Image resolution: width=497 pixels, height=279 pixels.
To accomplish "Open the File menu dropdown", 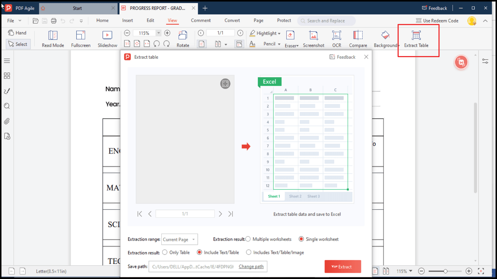I will (x=14, y=21).
